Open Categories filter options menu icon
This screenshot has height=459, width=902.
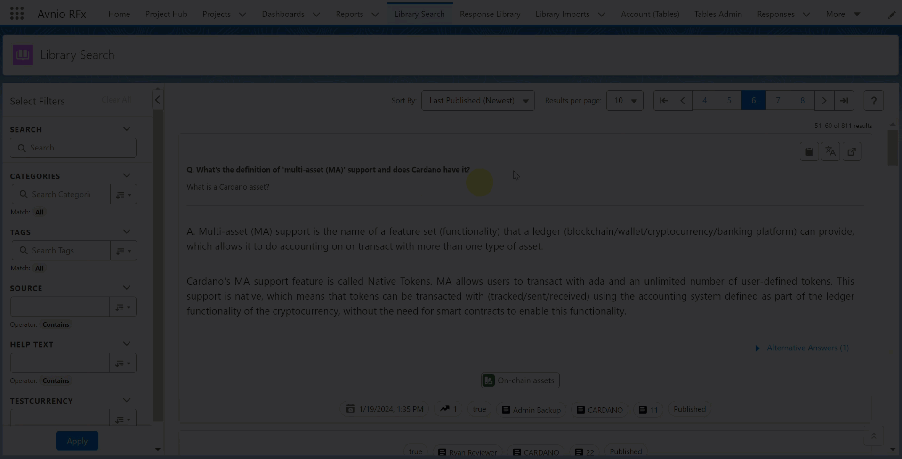pos(123,194)
